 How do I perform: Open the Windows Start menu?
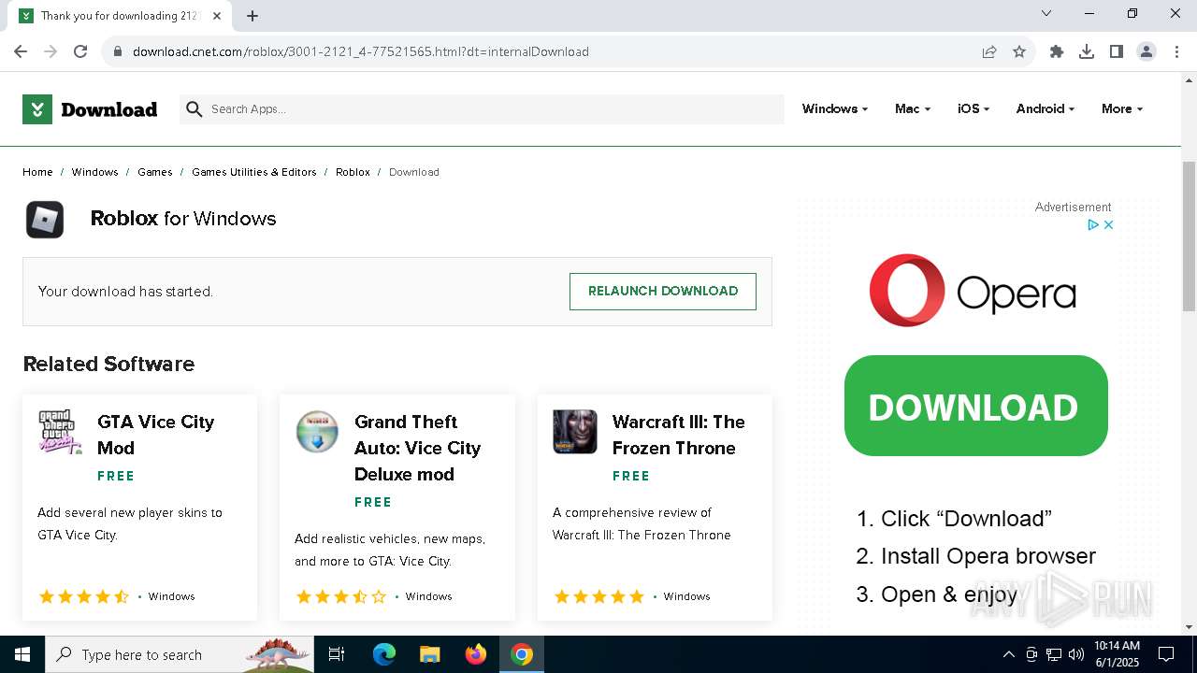(22, 654)
